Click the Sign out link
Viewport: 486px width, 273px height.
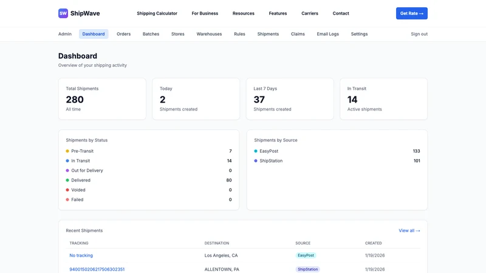[419, 34]
